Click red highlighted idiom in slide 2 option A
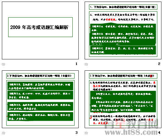163x136 pixels. [x=111, y=19]
